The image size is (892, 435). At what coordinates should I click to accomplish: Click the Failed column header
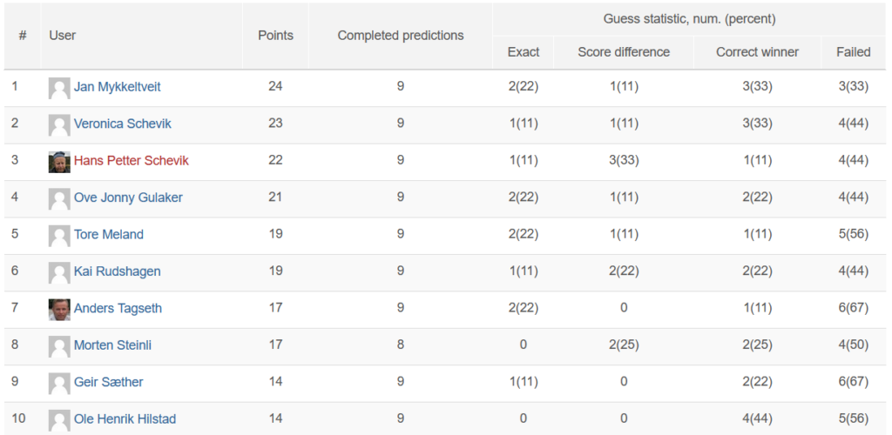point(853,52)
